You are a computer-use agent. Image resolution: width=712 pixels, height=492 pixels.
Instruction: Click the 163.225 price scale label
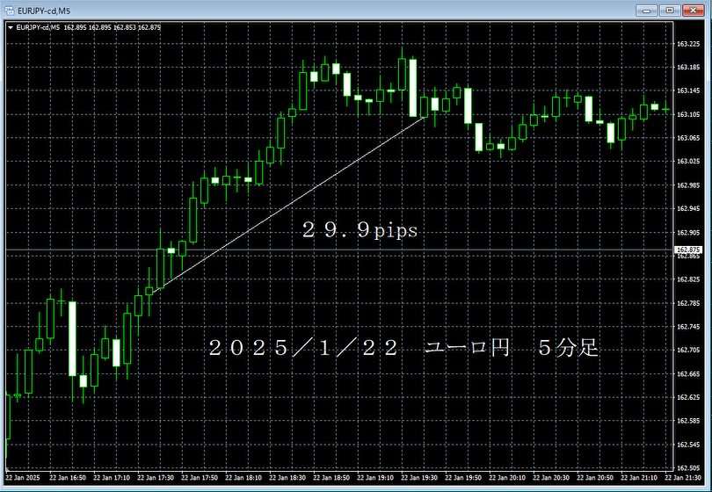click(688, 44)
